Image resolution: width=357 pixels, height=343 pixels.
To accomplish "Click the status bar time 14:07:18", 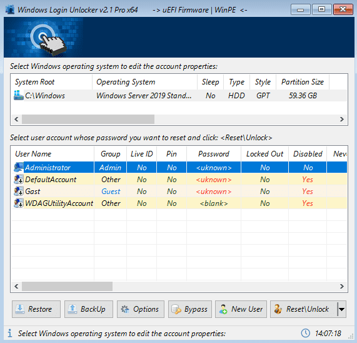I will coord(328,334).
